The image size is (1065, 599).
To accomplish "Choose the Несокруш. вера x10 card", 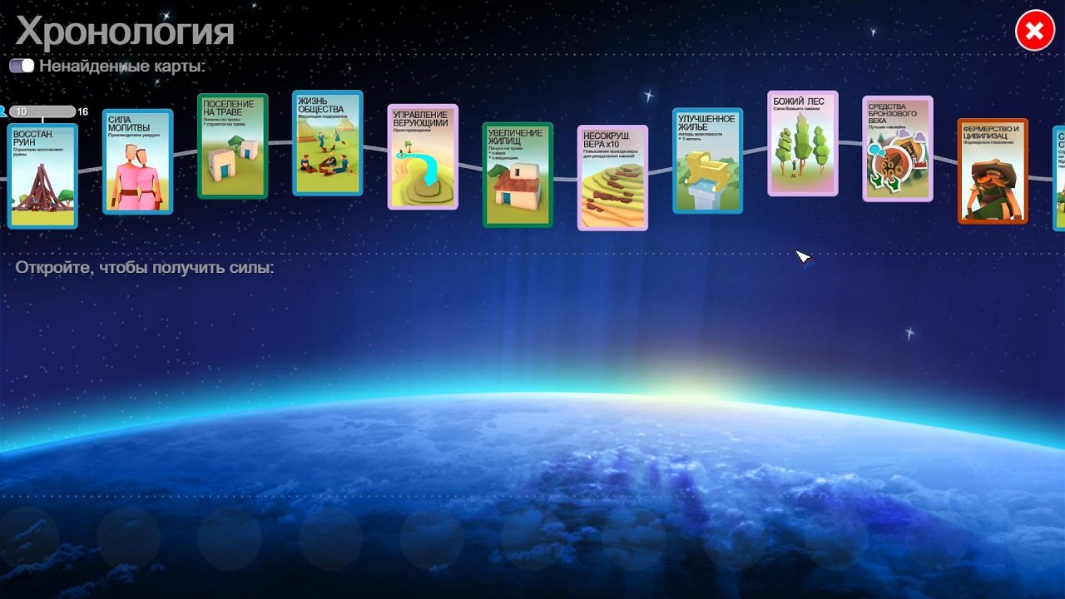I will tap(612, 177).
